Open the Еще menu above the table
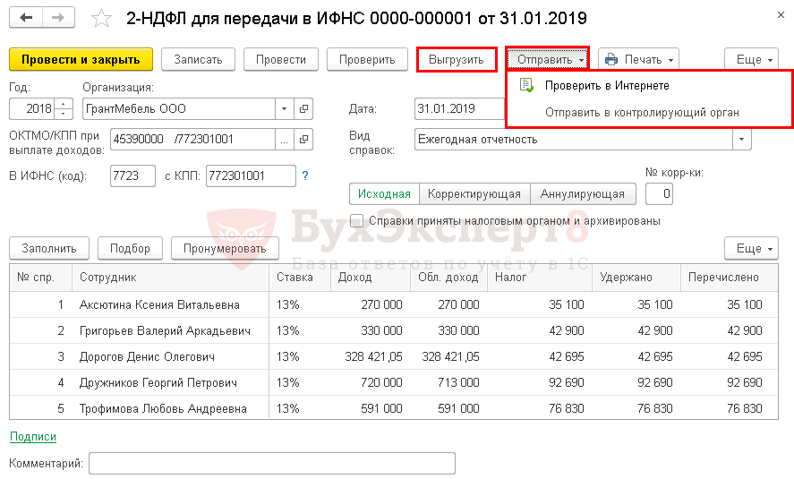Viewport: 794px width, 479px height. coord(751,249)
